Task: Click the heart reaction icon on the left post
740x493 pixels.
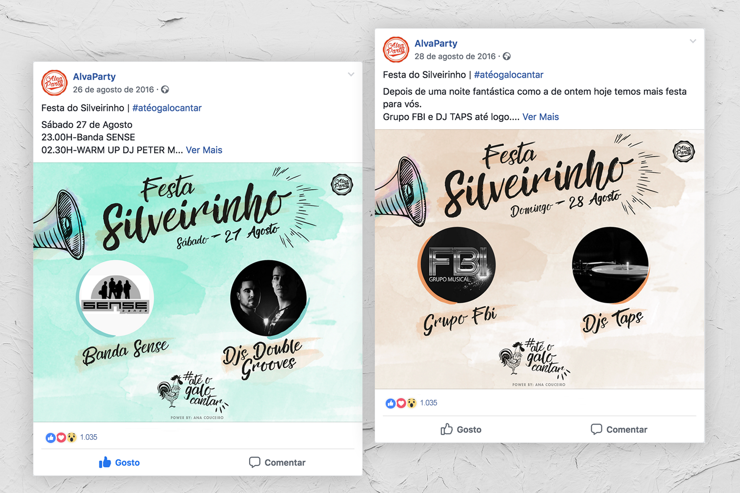Action: click(61, 437)
